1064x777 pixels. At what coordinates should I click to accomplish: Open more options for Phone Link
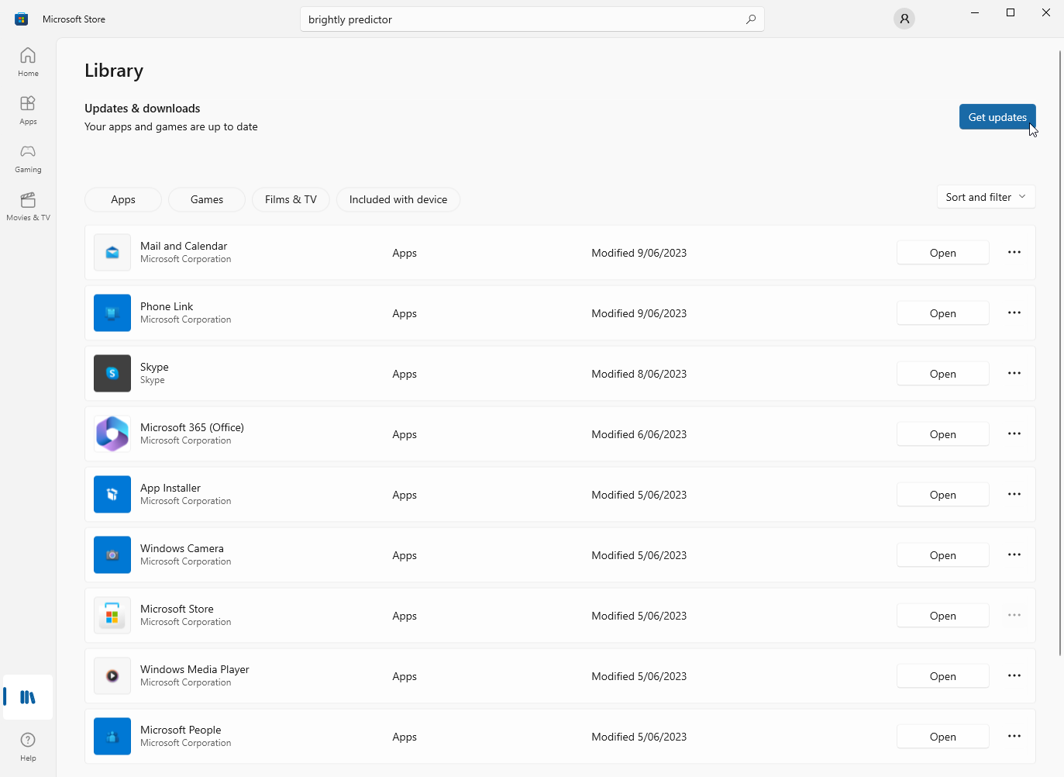pyautogui.click(x=1014, y=313)
